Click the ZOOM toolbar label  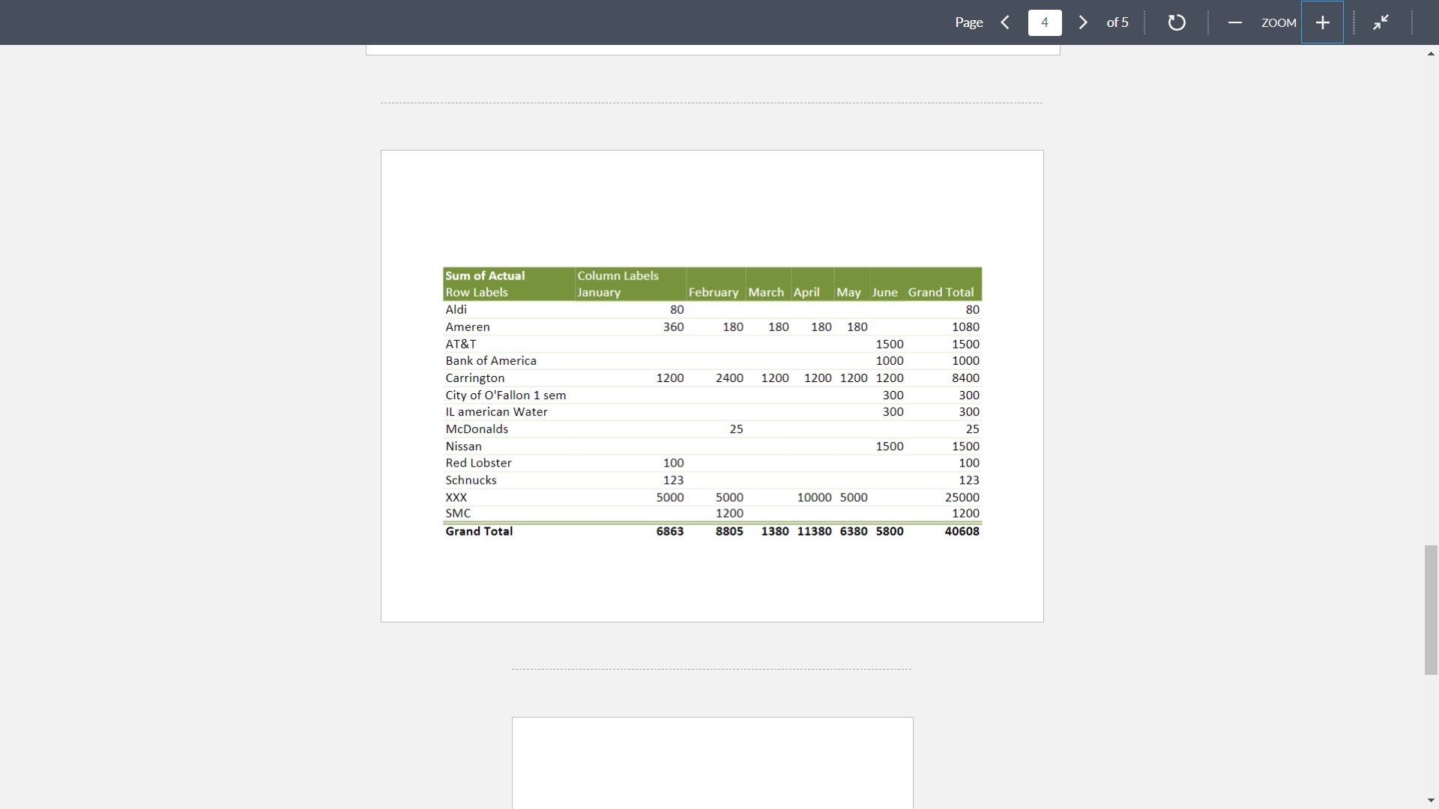click(x=1279, y=22)
